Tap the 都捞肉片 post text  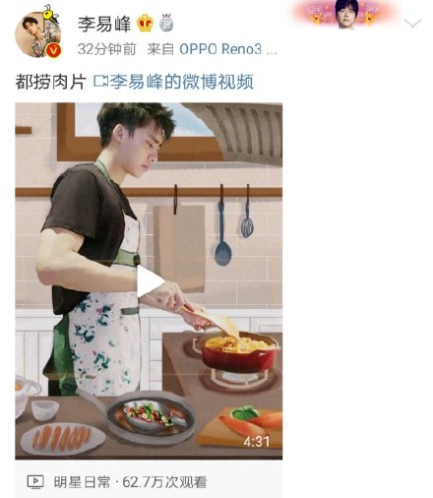(50, 82)
